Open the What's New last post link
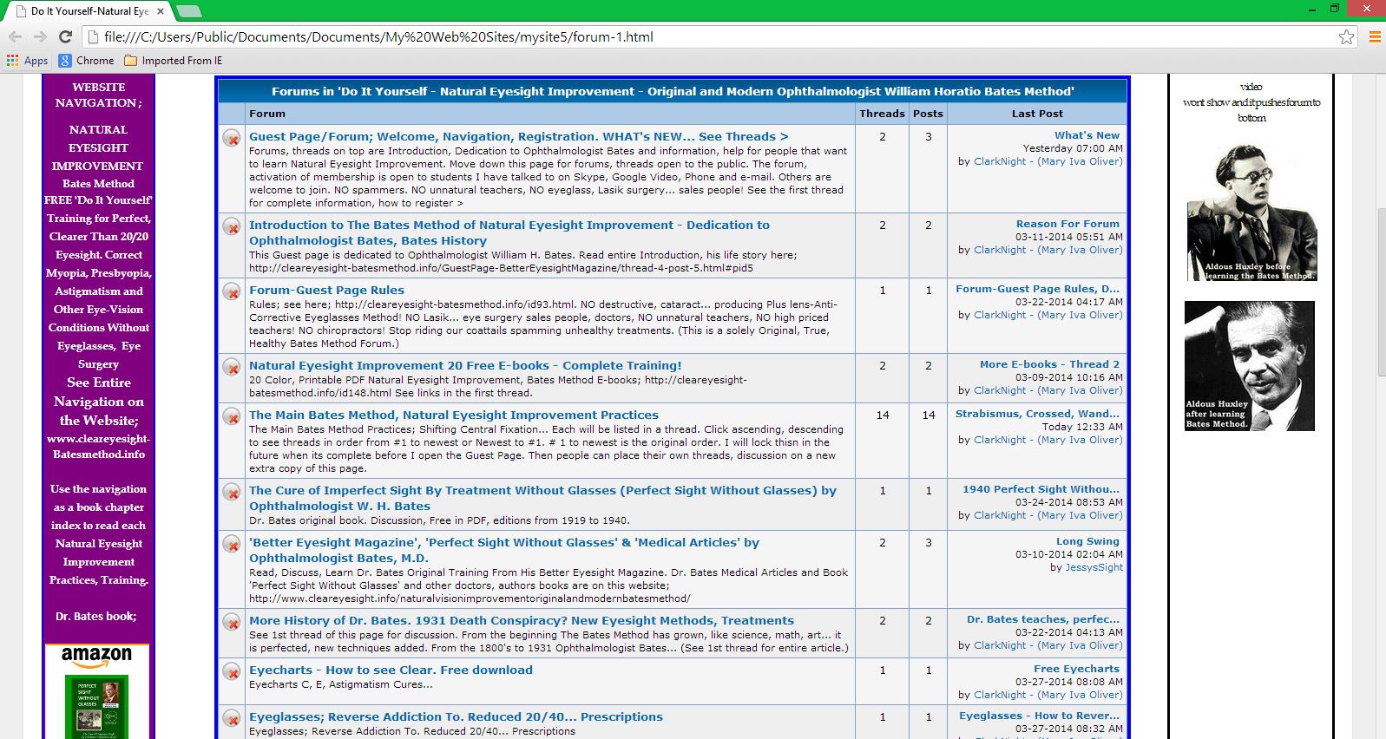Image resolution: width=1386 pixels, height=739 pixels. coord(1087,135)
